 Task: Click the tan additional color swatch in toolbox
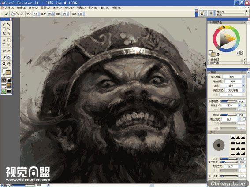pyautogui.click(x=8, y=73)
